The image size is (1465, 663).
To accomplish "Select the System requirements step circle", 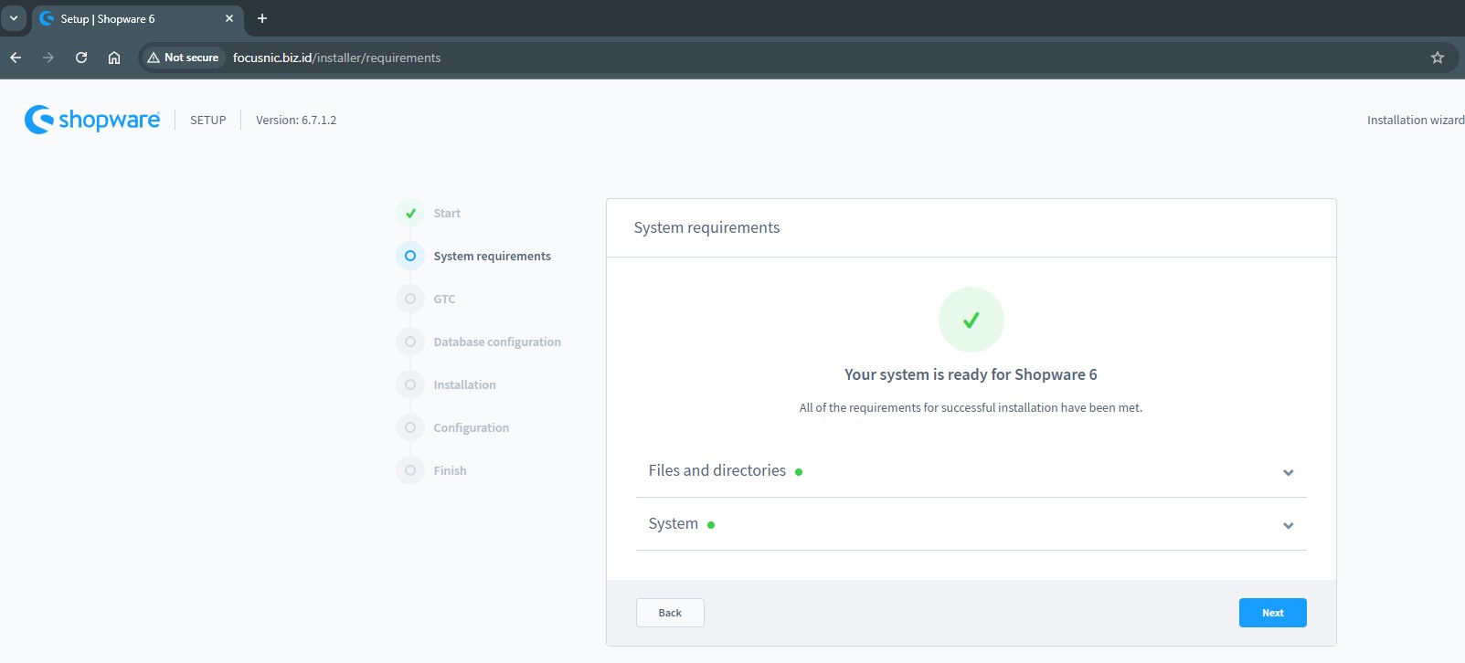I will coord(410,256).
